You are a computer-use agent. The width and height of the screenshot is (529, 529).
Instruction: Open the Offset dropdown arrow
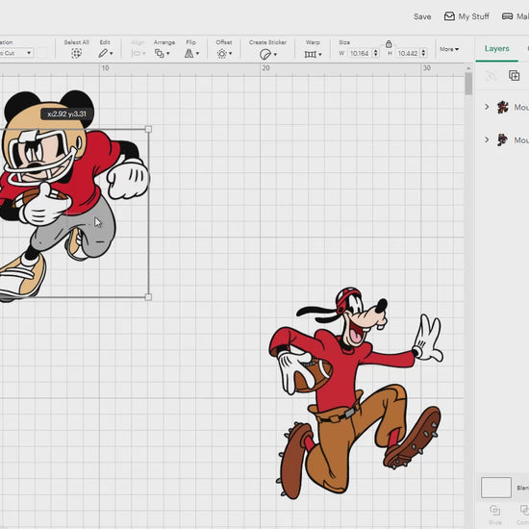pos(231,54)
